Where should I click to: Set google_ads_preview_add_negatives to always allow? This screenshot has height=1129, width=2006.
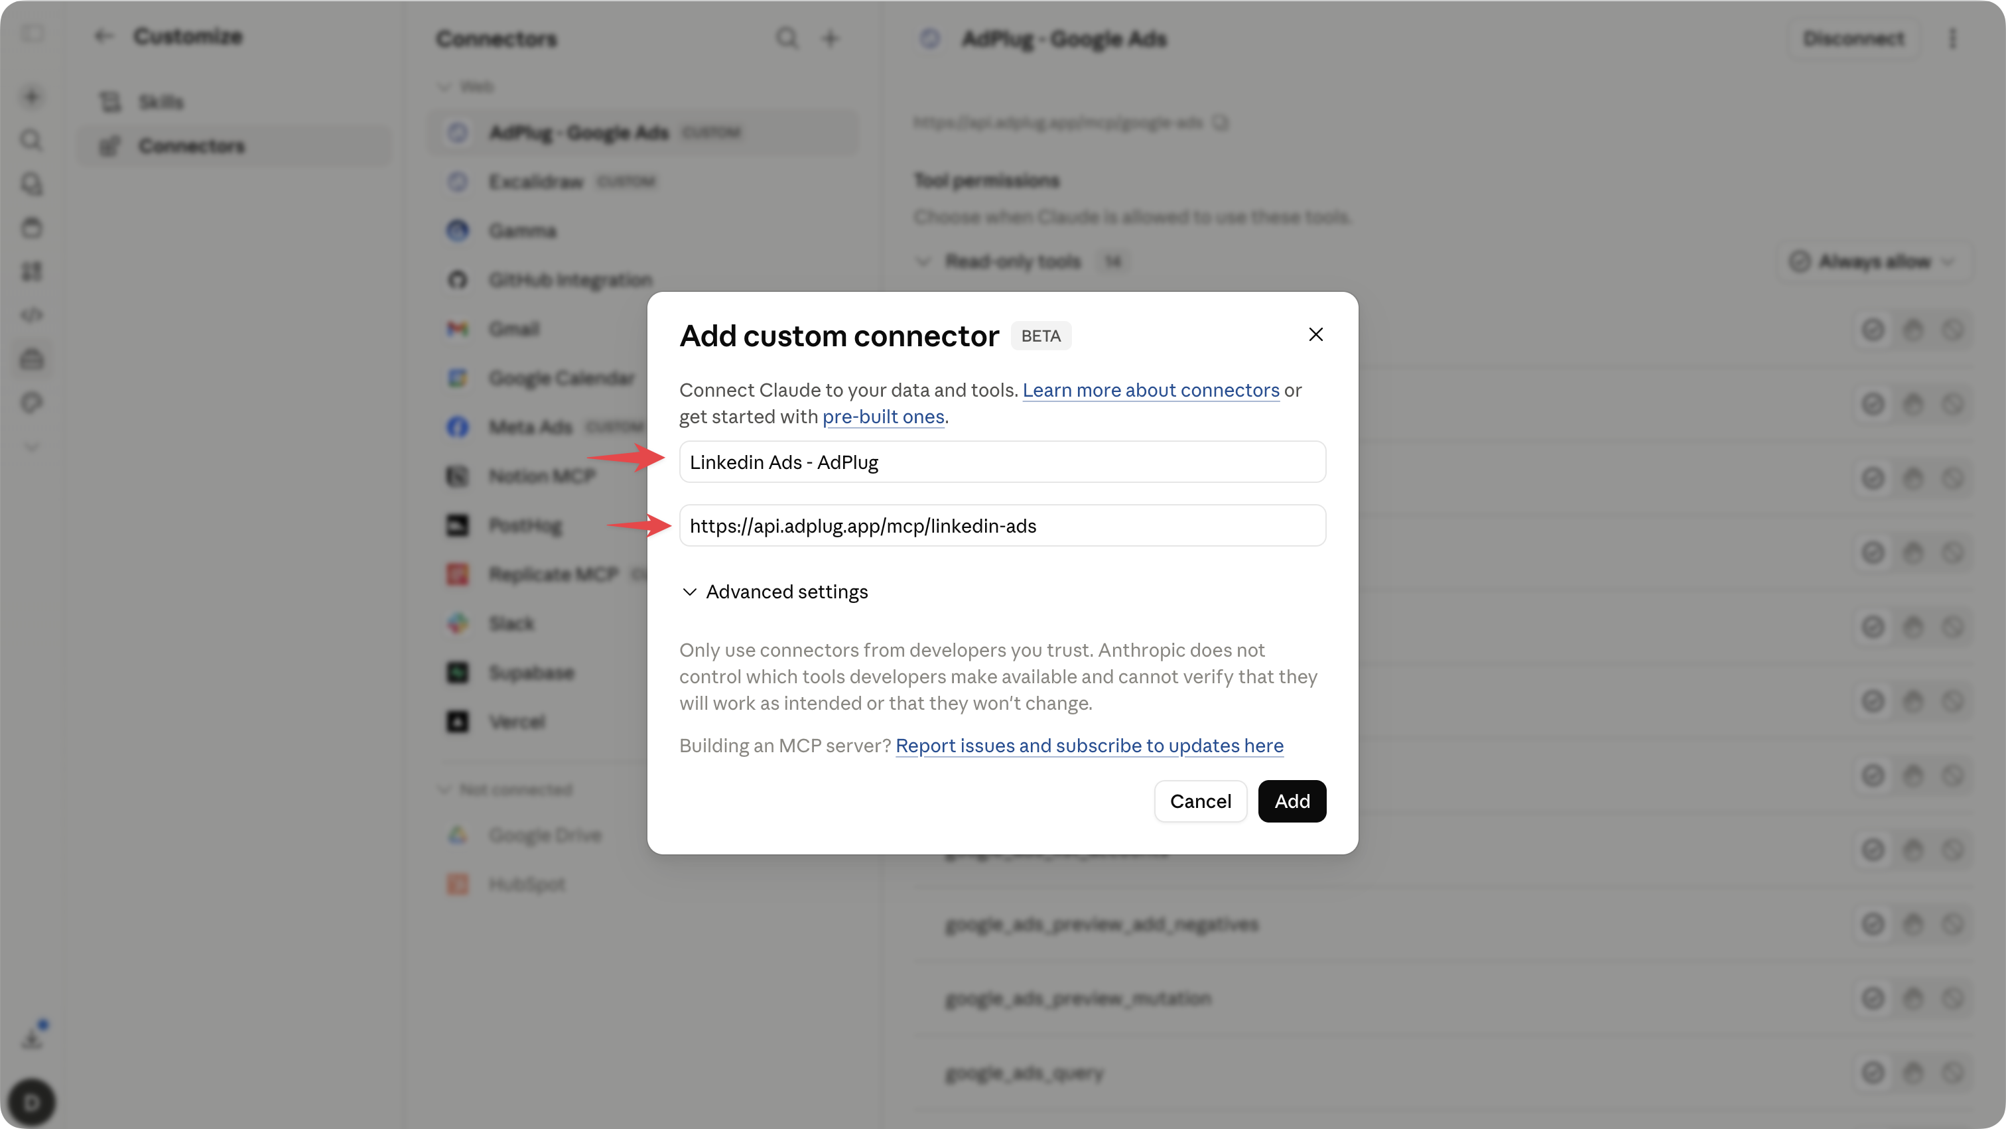click(1873, 923)
